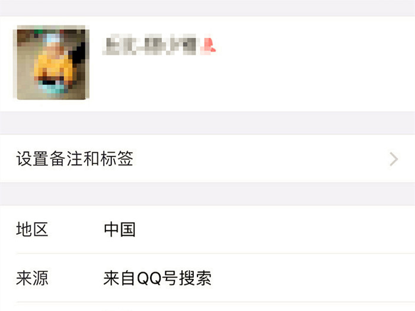The width and height of the screenshot is (415, 311).
Task: Open the chevron arrow on 设置备注和标签 row
Action: (394, 159)
